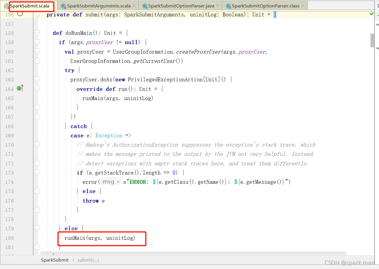
Task: Click the recursive call gutter icon on line 156
Action: pyautogui.click(x=20, y=14)
